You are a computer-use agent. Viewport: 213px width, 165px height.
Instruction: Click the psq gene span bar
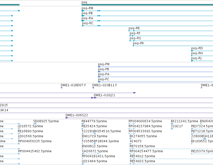pyautogui.click(x=147, y=5)
